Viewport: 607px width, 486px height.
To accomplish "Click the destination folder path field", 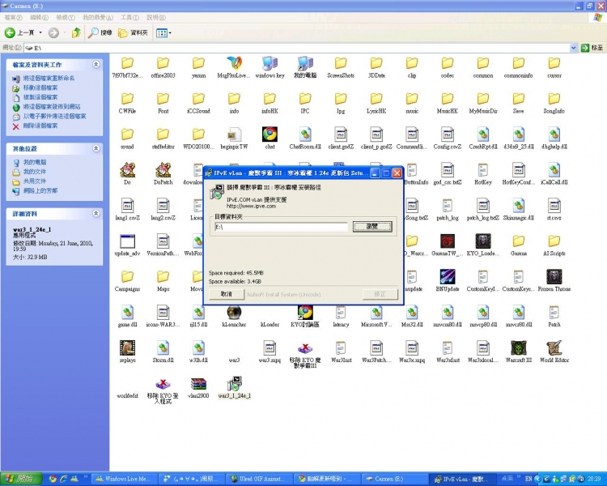I will (x=279, y=227).
